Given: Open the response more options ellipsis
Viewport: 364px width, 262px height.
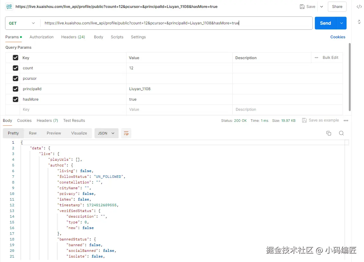Looking at the screenshot, I should (346, 121).
